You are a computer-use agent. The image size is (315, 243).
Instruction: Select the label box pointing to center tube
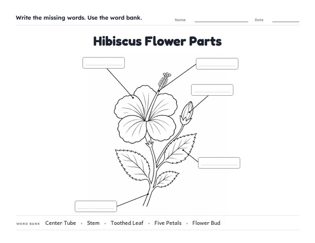217,64
